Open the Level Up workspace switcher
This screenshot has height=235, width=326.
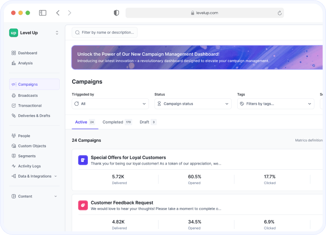click(57, 32)
